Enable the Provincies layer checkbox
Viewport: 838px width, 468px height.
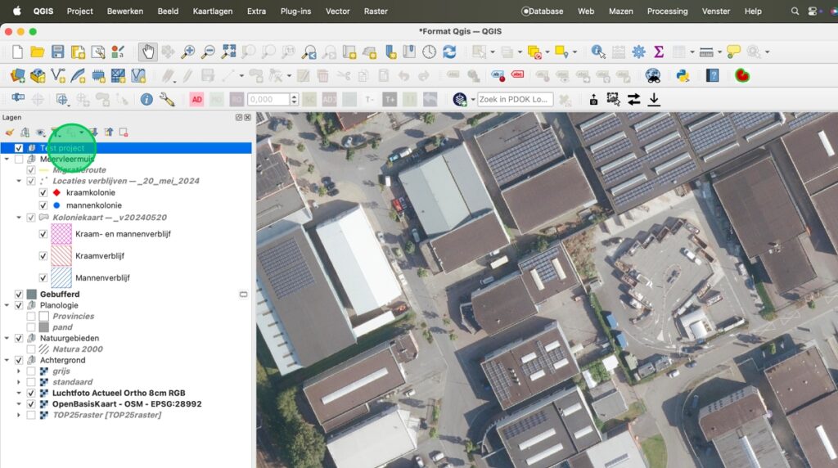click(x=31, y=316)
